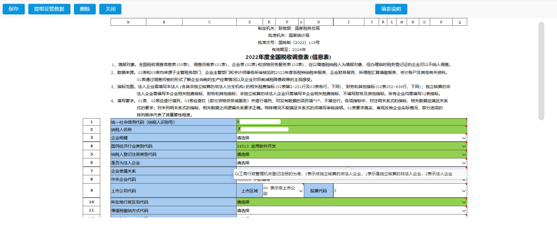Click the 提取征管数据 button
Viewport: 557px width, 230px height.
[50, 9]
